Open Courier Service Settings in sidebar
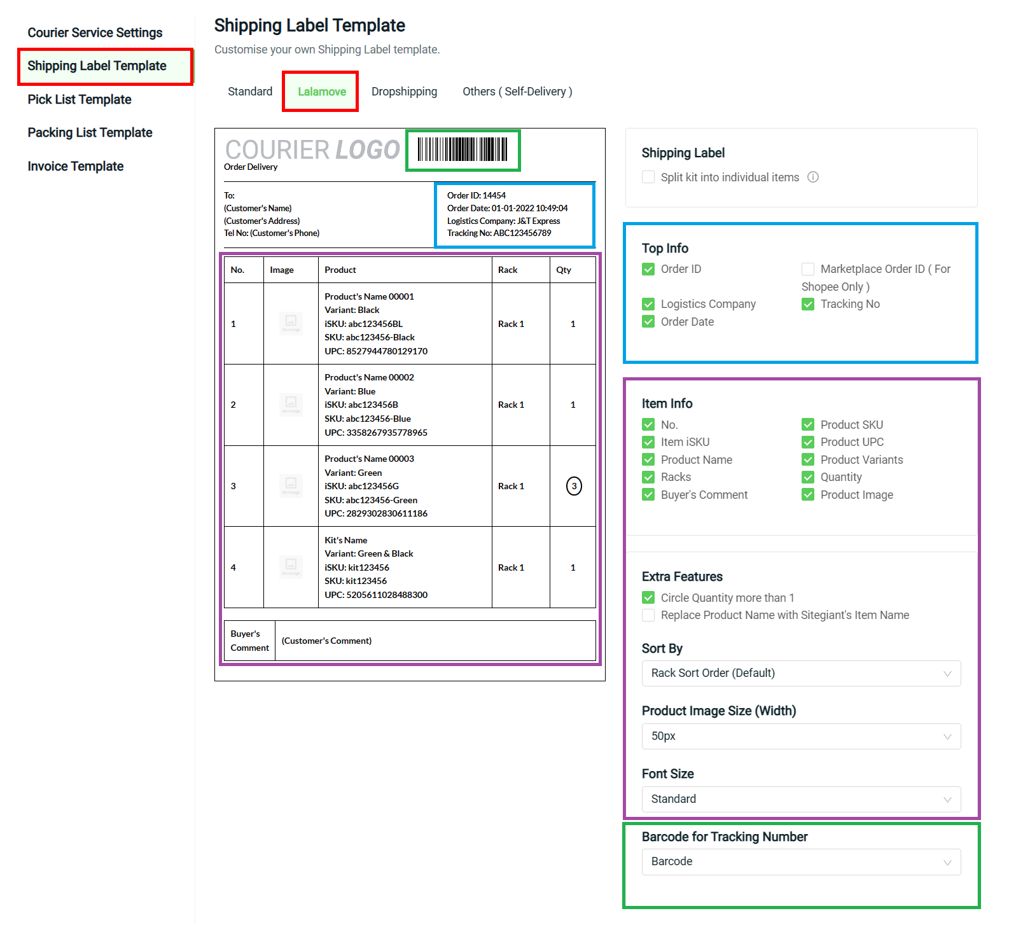 [95, 32]
